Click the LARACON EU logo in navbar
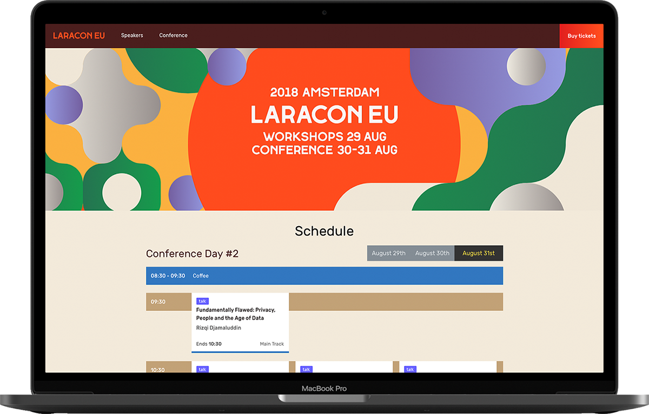The height and width of the screenshot is (414, 649). pyautogui.click(x=78, y=36)
